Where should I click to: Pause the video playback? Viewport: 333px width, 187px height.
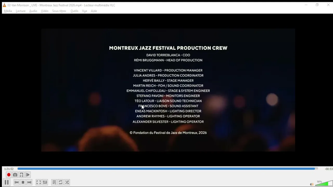[x=7, y=182]
